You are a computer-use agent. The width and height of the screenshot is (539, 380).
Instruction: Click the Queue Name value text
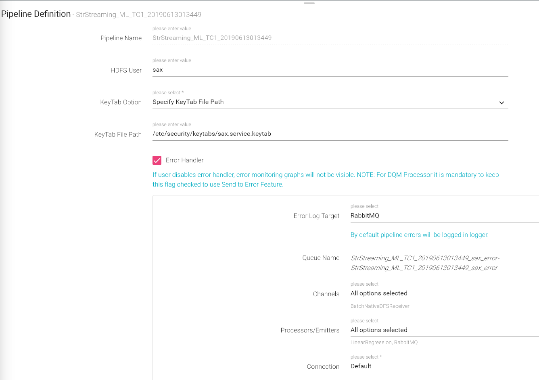click(425, 263)
